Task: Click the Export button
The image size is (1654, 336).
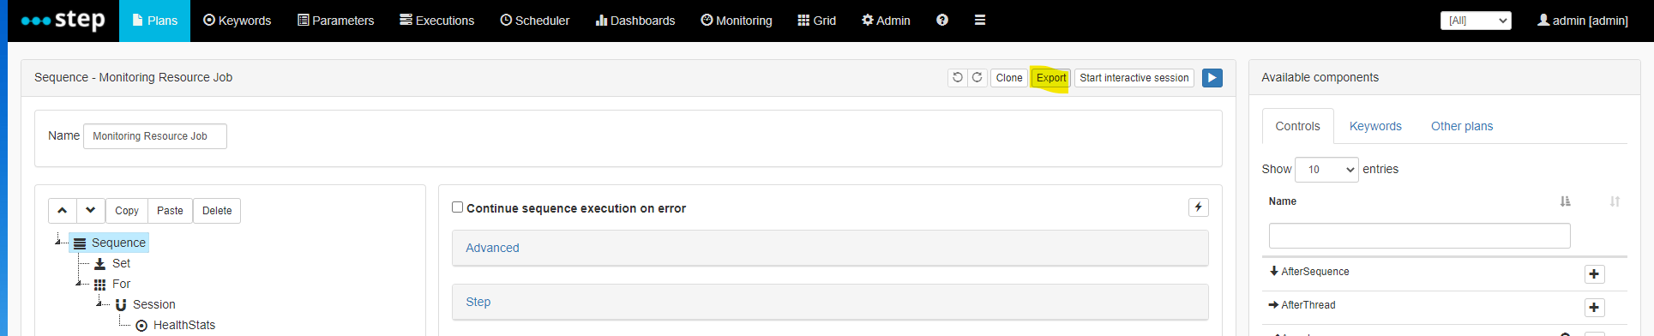Action: click(x=1051, y=77)
